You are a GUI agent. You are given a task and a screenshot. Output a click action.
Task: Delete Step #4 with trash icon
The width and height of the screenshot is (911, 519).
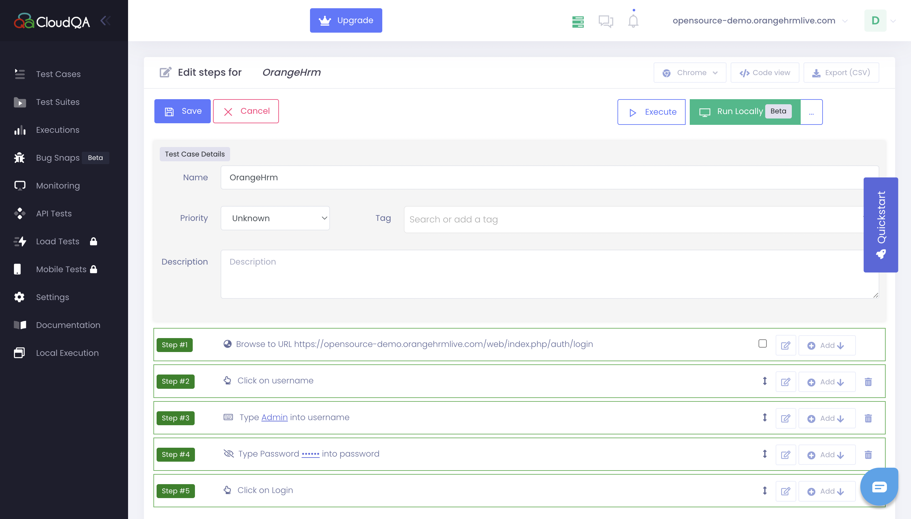click(x=868, y=455)
